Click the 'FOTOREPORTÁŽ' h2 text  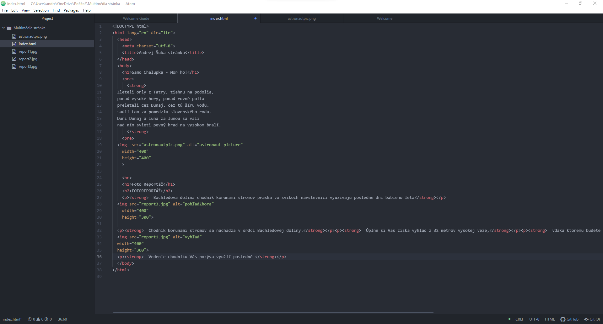click(x=146, y=191)
